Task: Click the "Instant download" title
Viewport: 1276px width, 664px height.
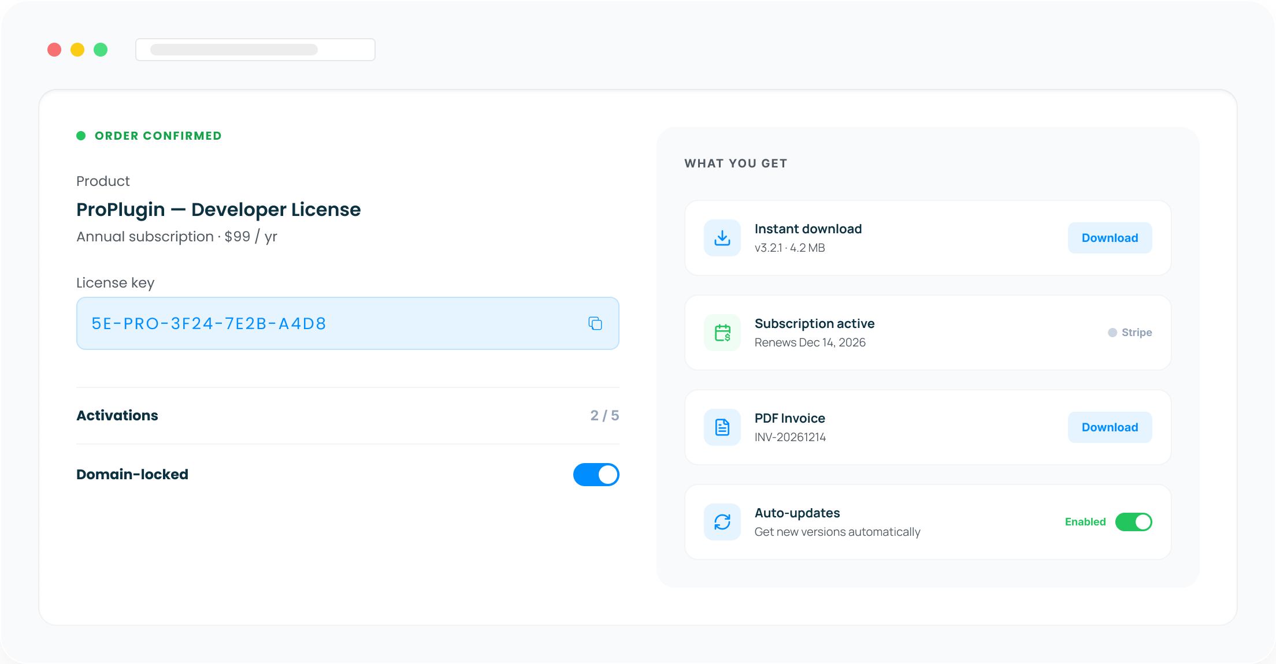Action: pyautogui.click(x=808, y=229)
